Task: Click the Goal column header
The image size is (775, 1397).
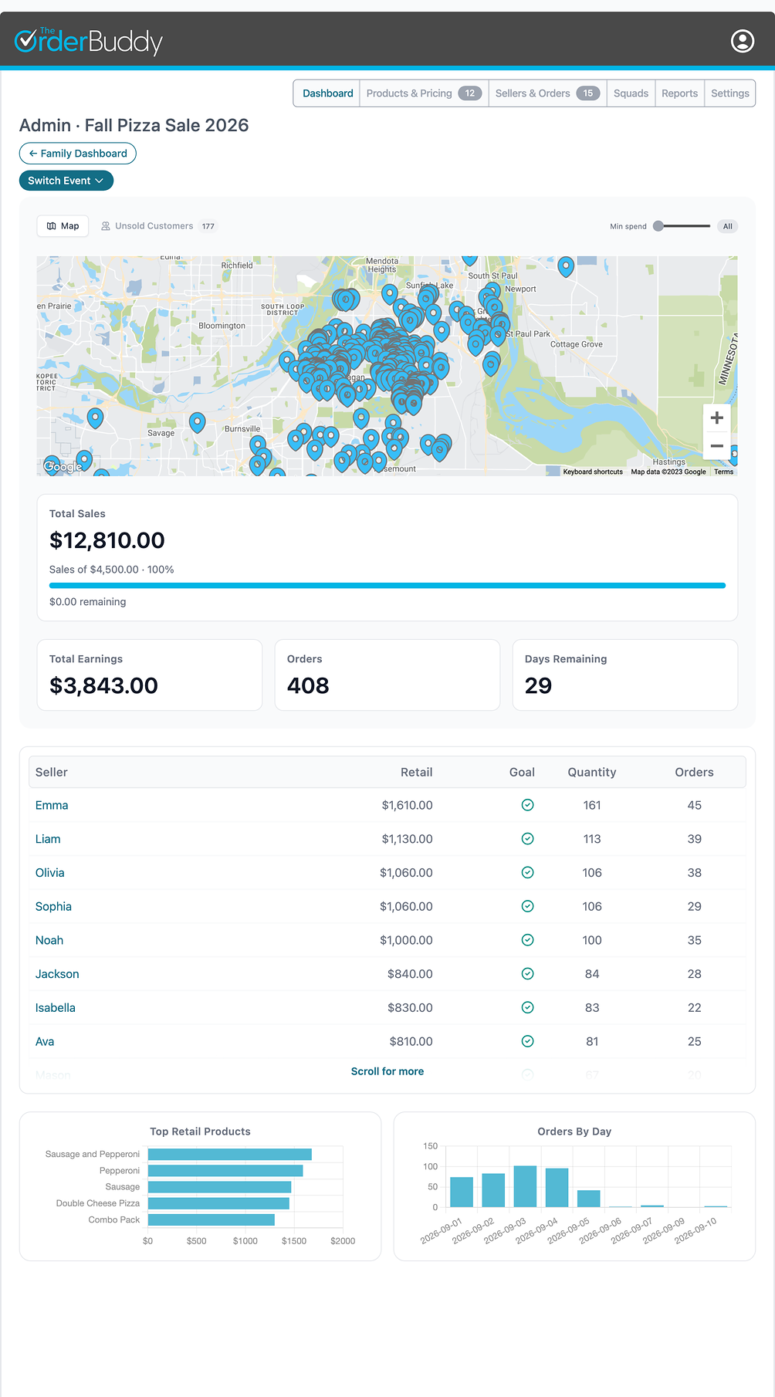Action: click(522, 772)
